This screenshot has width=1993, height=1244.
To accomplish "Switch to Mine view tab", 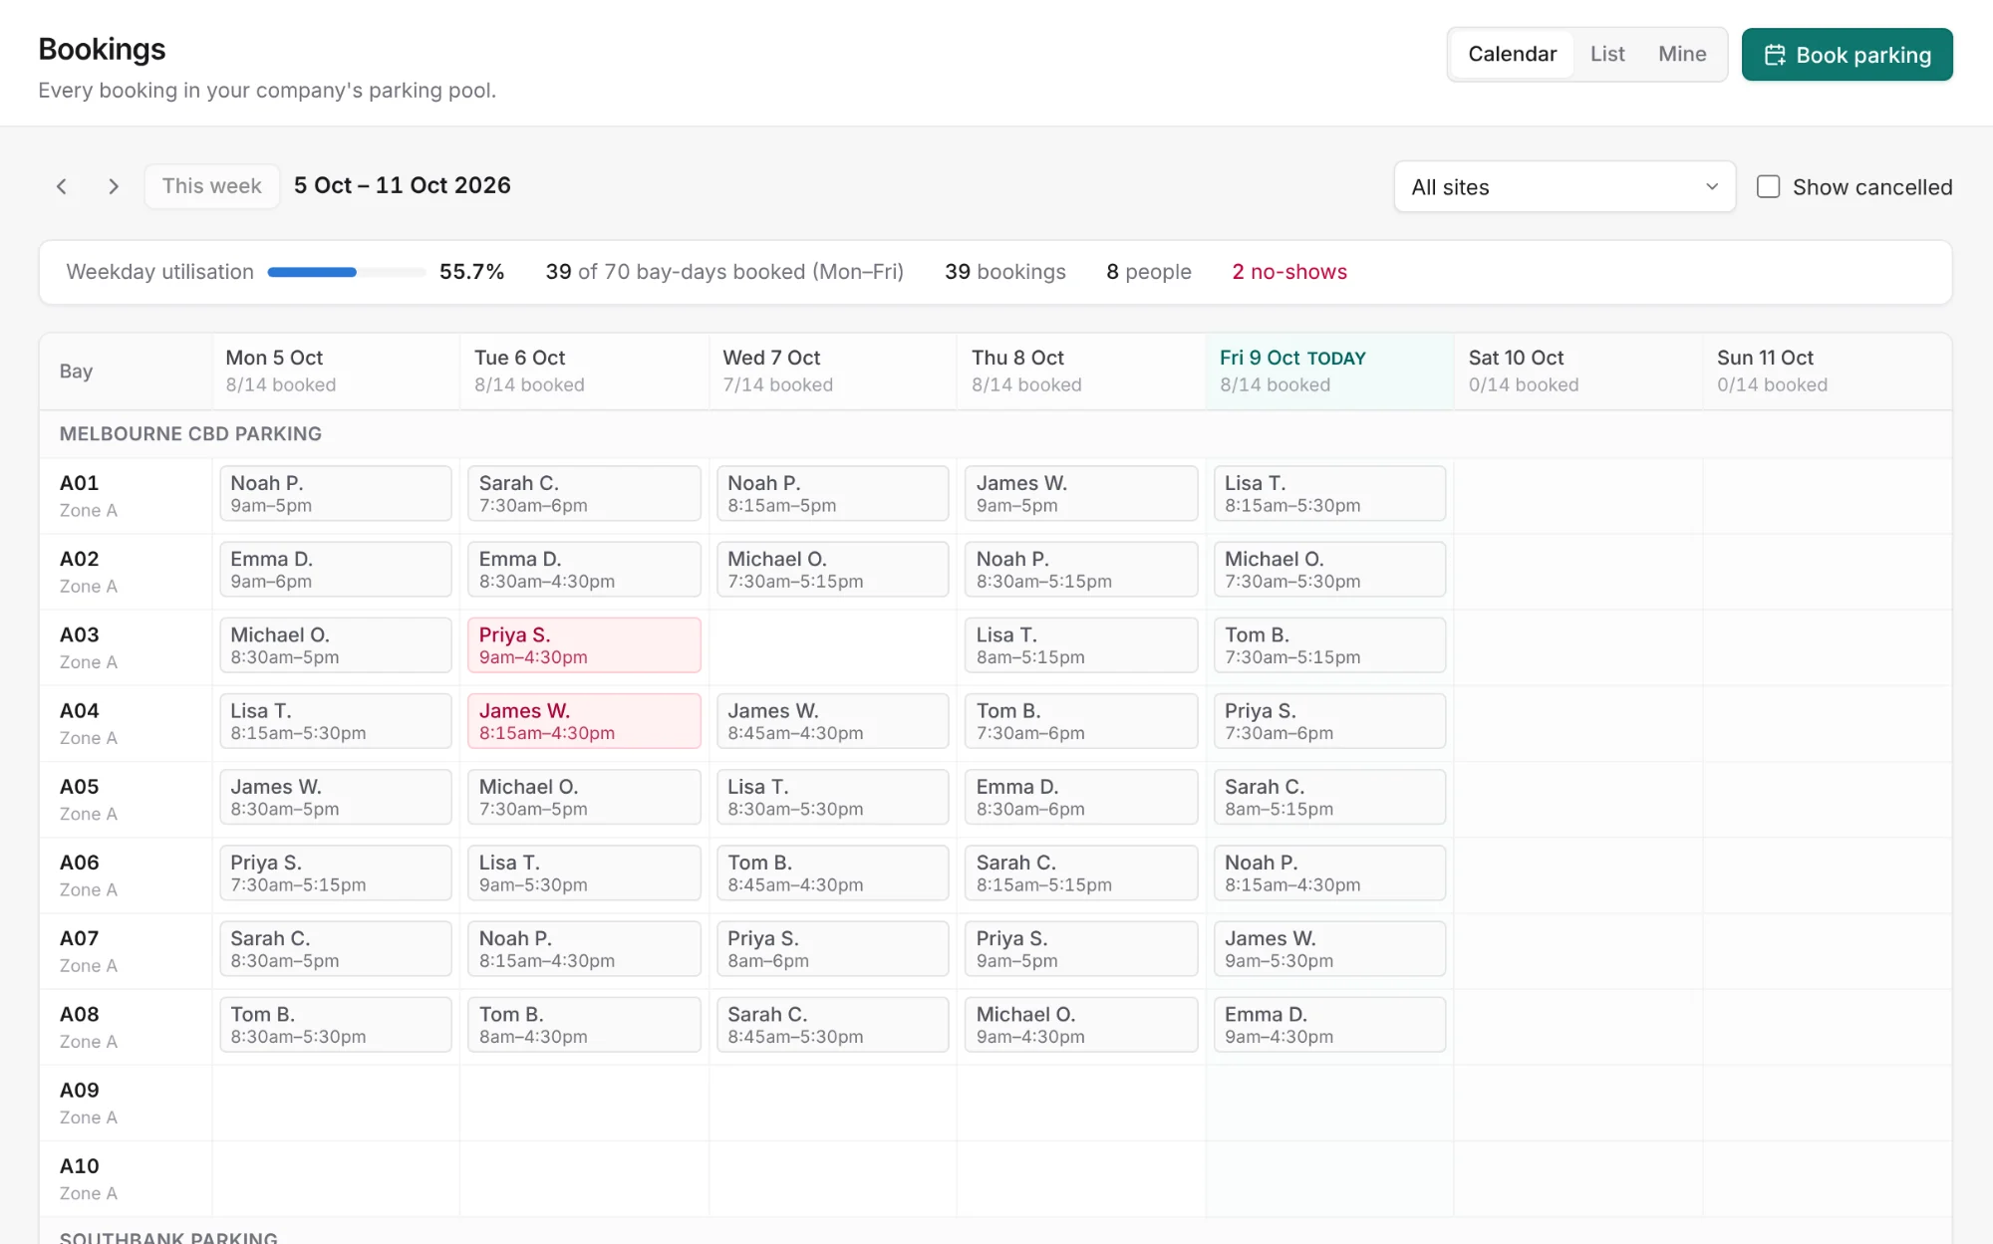I will (1682, 54).
